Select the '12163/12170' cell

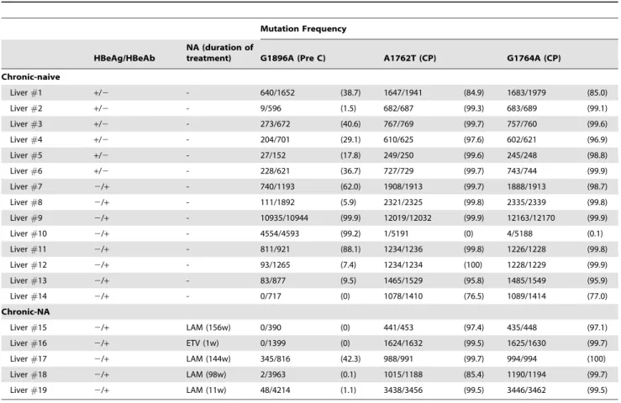point(531,217)
